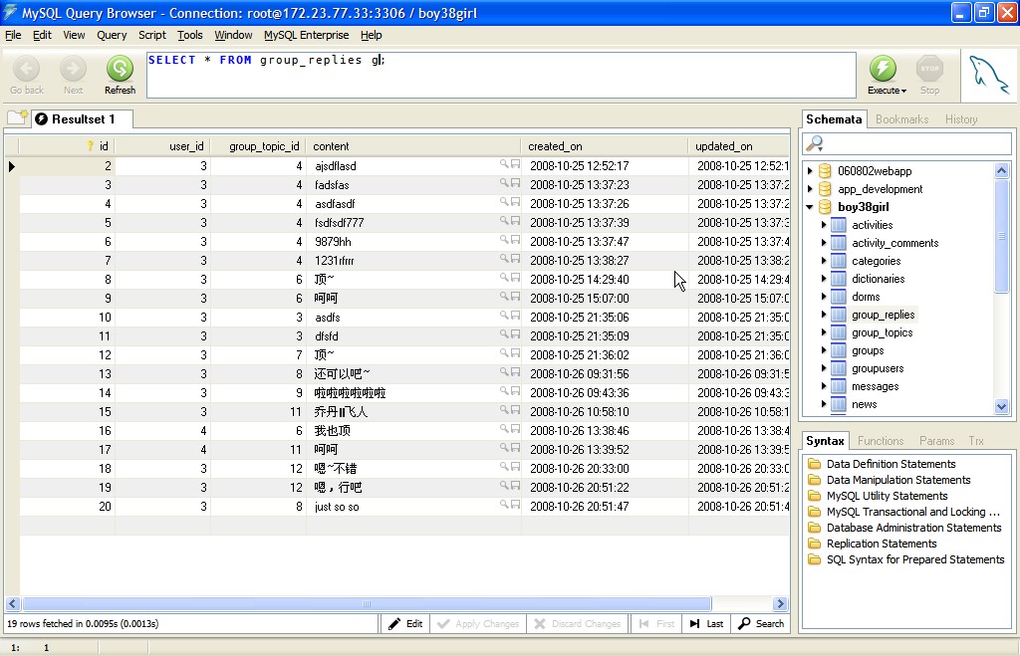Click the MySQL Transactional and Locking folder icon
This screenshot has width=1020, height=656.
tap(814, 512)
